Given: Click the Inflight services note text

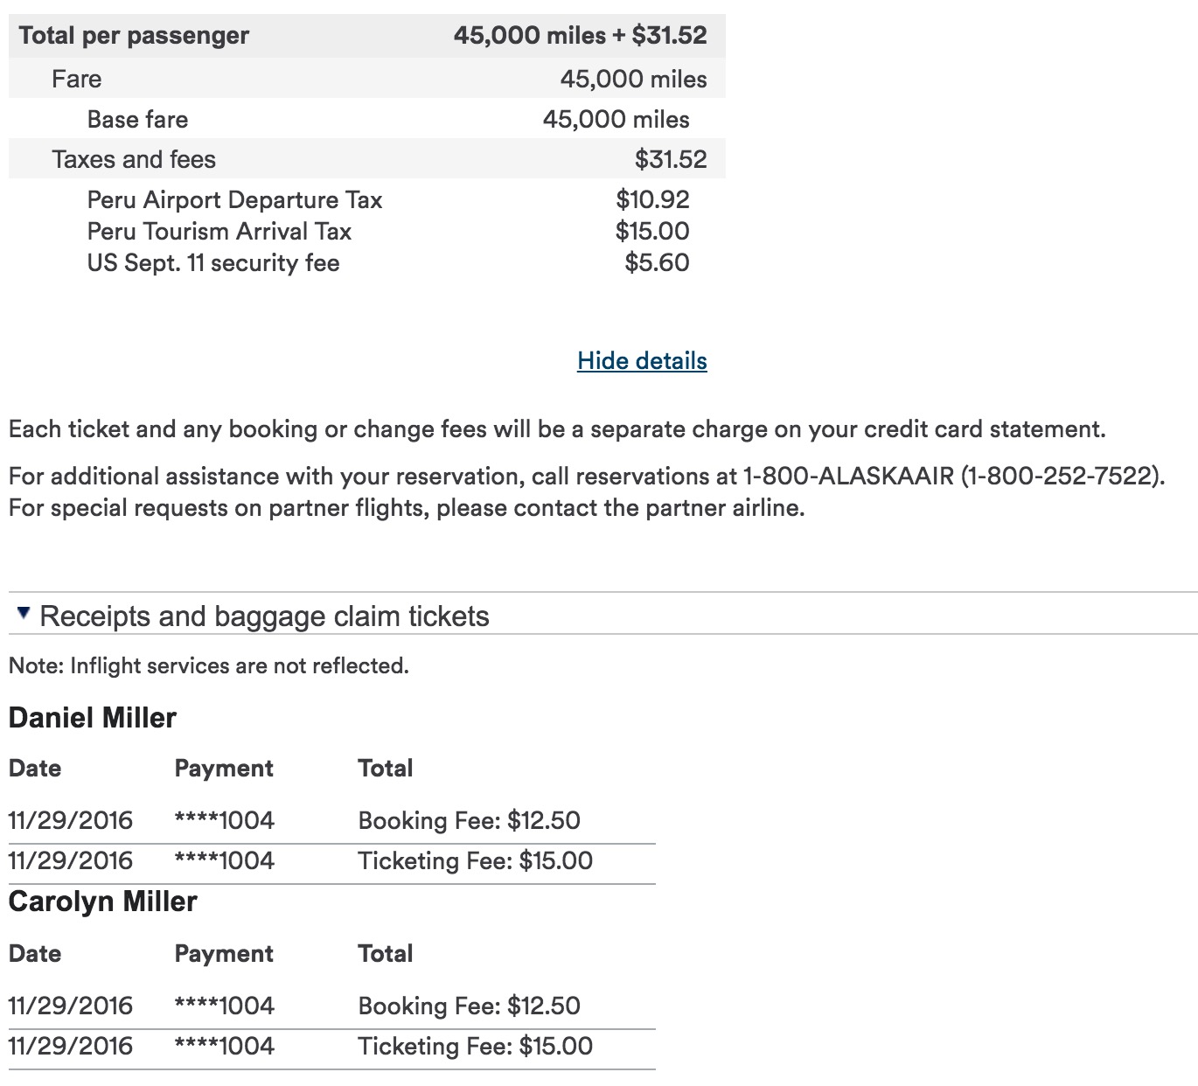Looking at the screenshot, I should [x=208, y=666].
